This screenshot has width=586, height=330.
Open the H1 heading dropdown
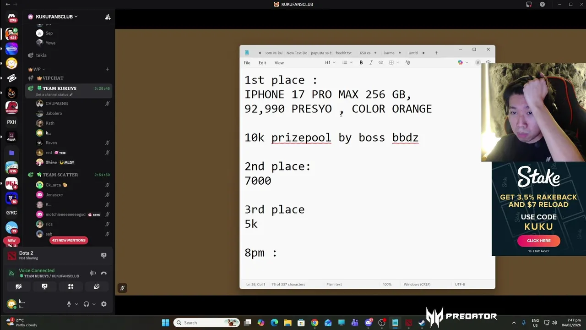tap(330, 62)
